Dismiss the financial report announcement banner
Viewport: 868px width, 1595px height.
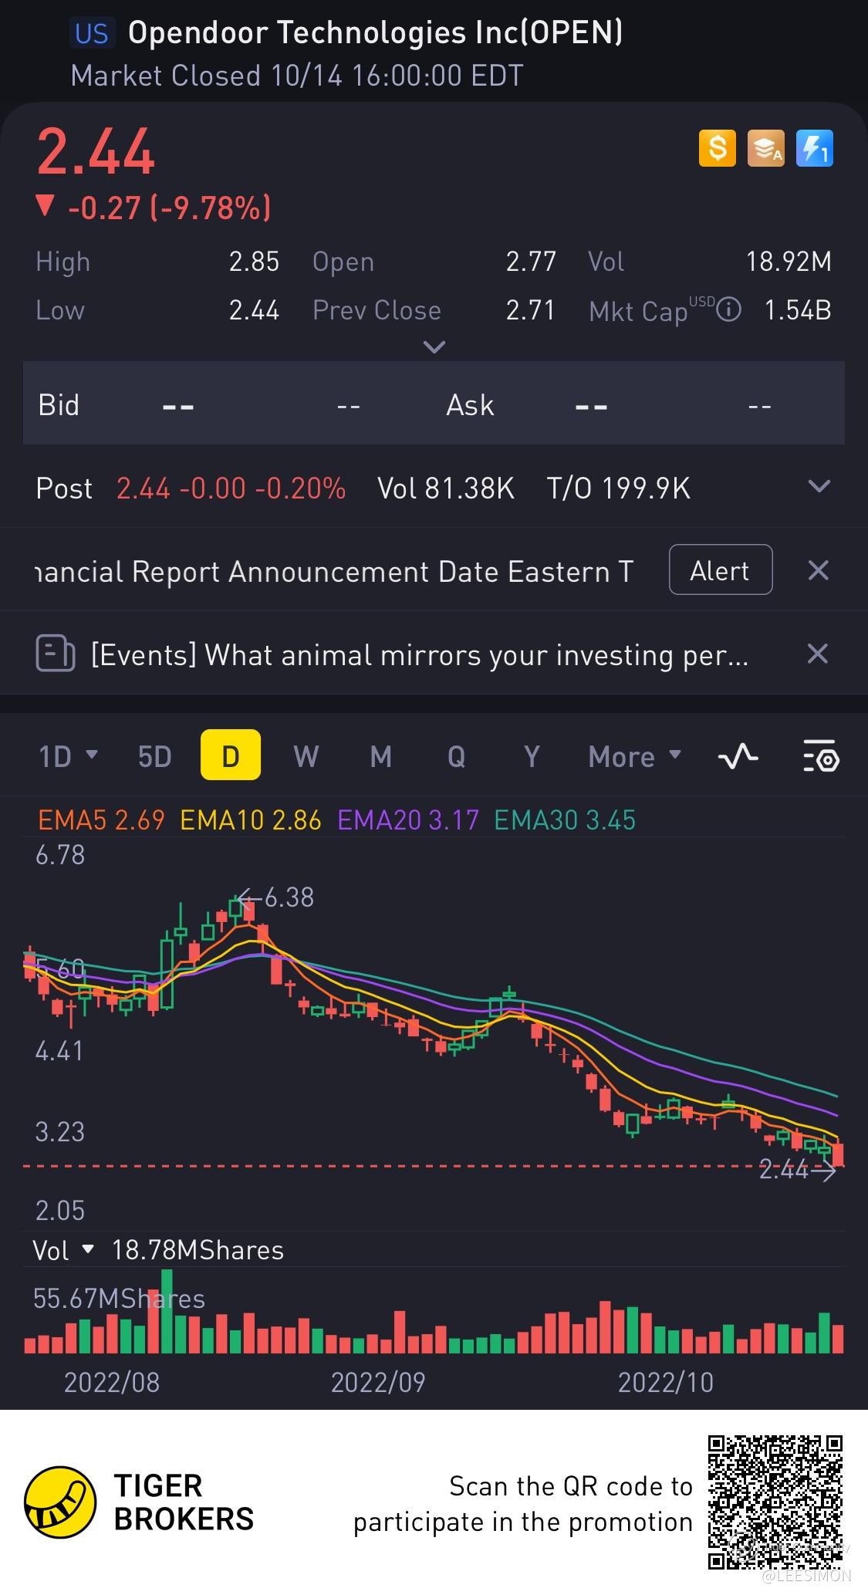(x=818, y=570)
